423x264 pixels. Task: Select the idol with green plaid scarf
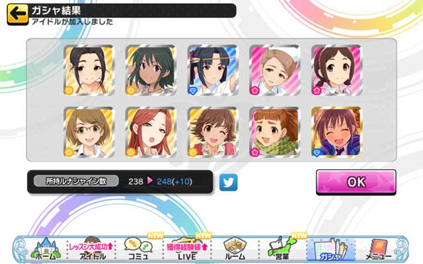(x=275, y=132)
